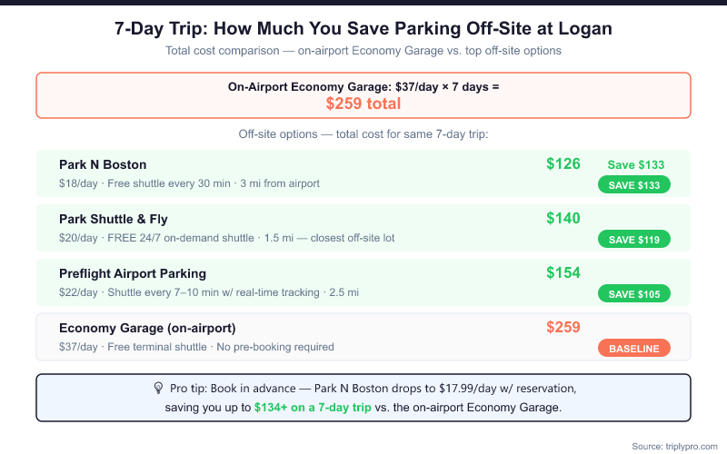
Task: Click the SAVE $133 green badge
Action: pos(633,184)
